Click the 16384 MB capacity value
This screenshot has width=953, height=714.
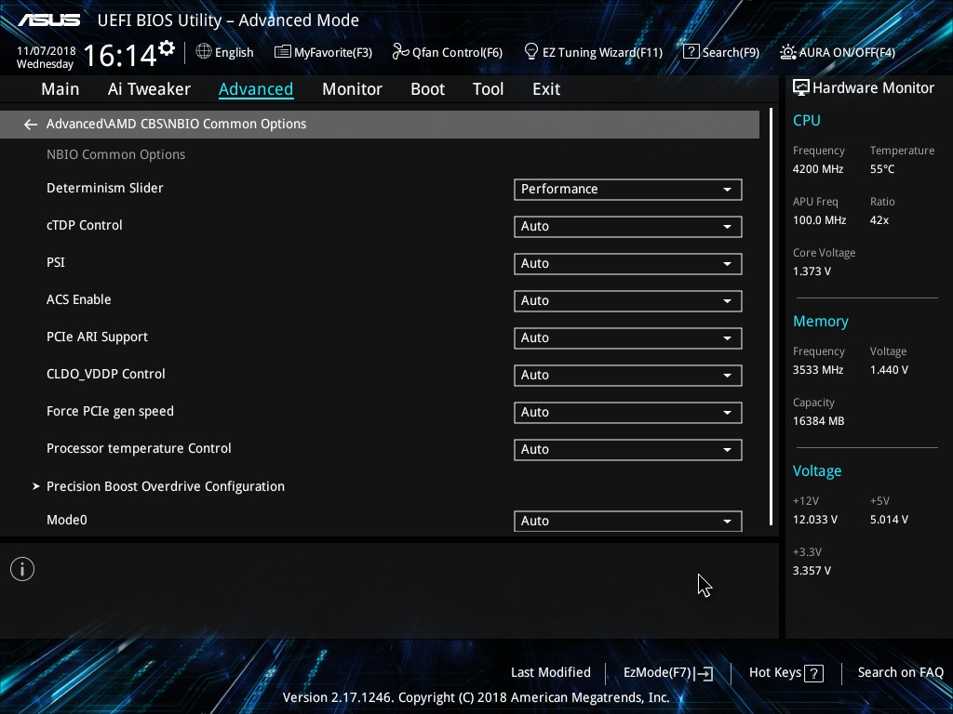pyautogui.click(x=819, y=421)
